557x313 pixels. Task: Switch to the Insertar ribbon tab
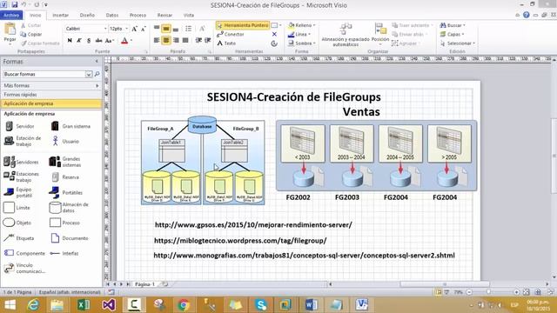click(60, 16)
